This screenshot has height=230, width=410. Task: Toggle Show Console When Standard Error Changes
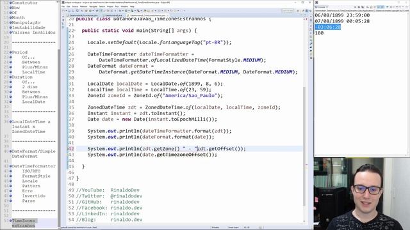(382, 7)
